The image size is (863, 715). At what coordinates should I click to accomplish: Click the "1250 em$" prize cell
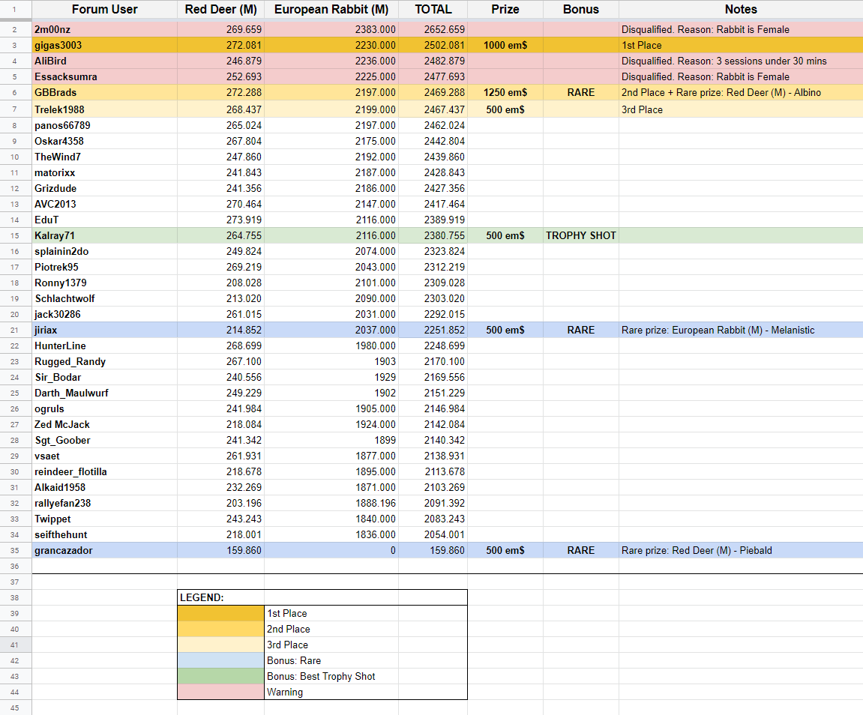505,93
